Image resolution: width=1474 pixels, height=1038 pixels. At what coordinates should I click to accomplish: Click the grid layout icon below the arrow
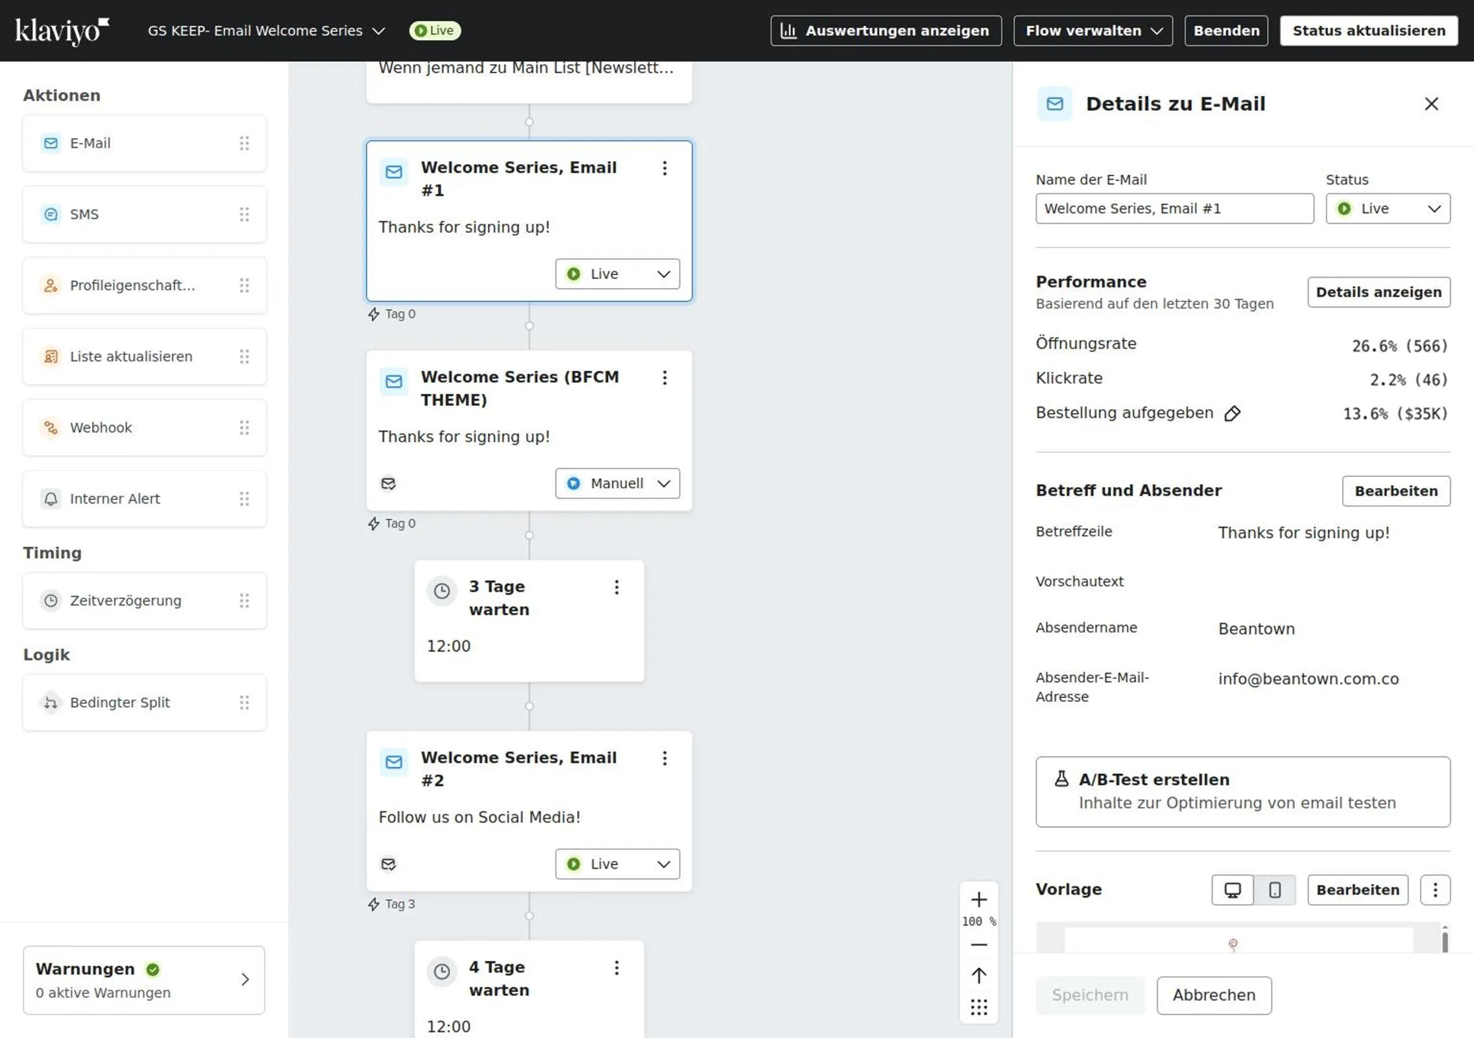(978, 1008)
